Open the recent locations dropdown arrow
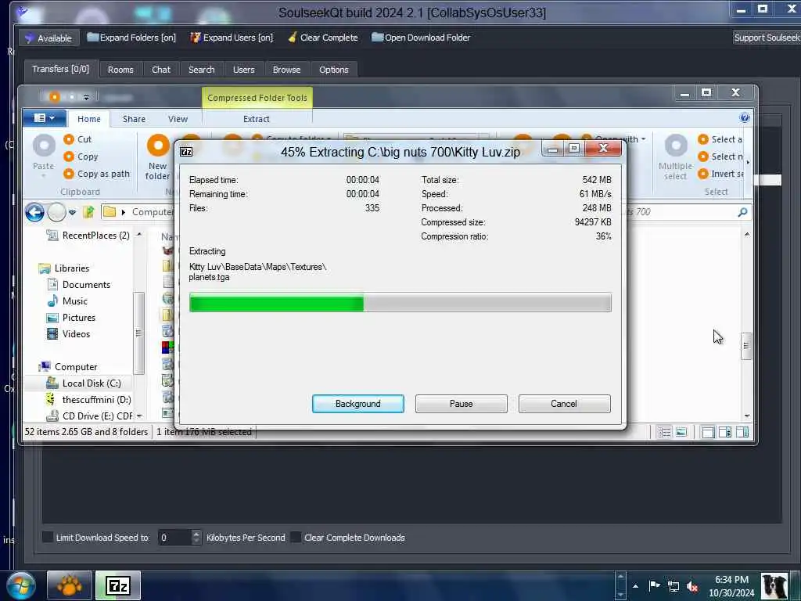 pyautogui.click(x=72, y=213)
